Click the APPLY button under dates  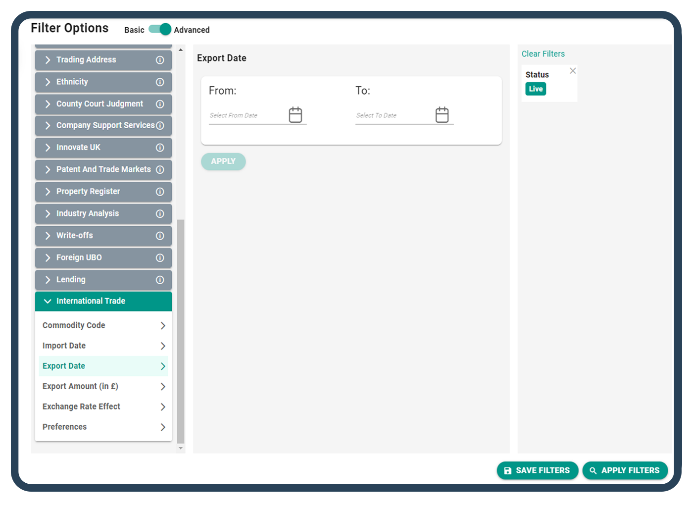(x=223, y=161)
